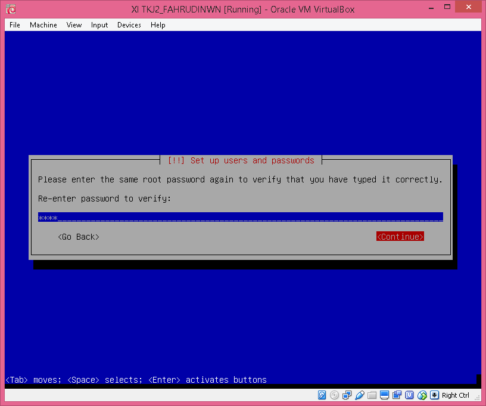The image size is (486, 406).
Task: Click the VirtualBox icon in title bar
Action: click(11, 9)
